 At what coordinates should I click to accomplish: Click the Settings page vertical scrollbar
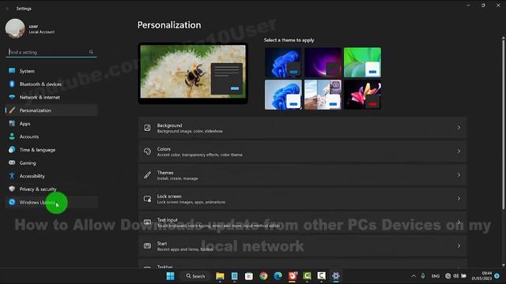pyautogui.click(x=503, y=124)
